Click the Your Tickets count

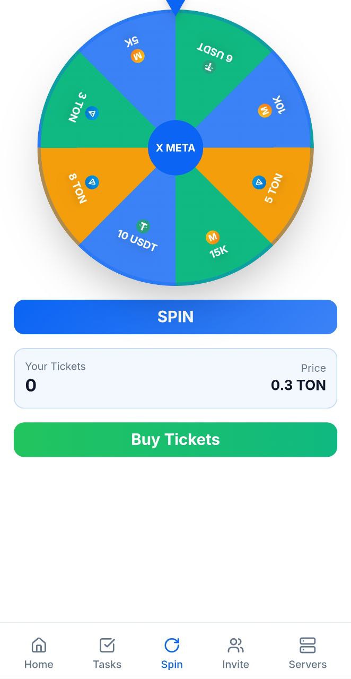coord(31,385)
